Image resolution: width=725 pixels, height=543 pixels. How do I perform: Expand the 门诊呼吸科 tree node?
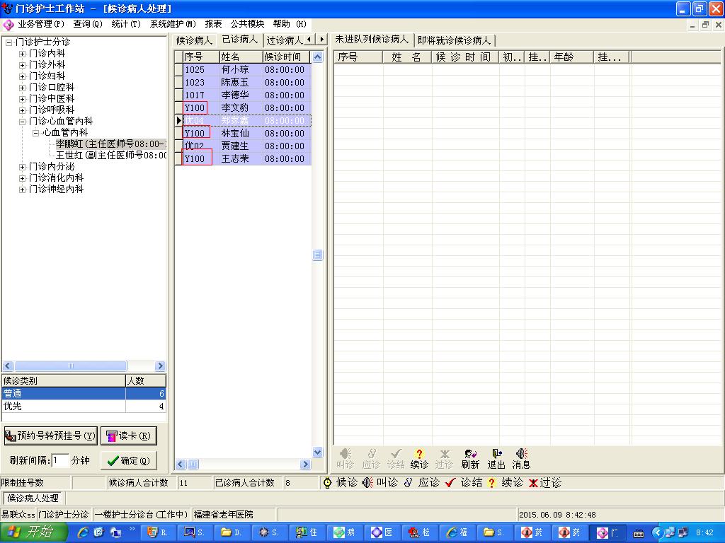[22, 110]
